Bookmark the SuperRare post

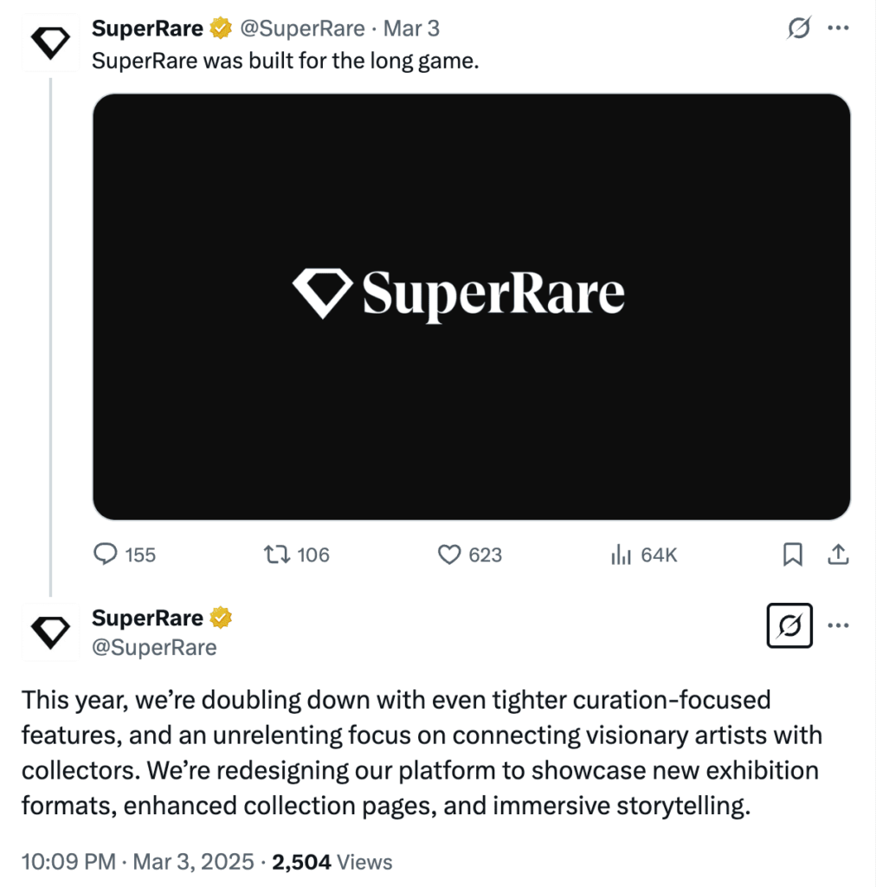pyautogui.click(x=792, y=554)
